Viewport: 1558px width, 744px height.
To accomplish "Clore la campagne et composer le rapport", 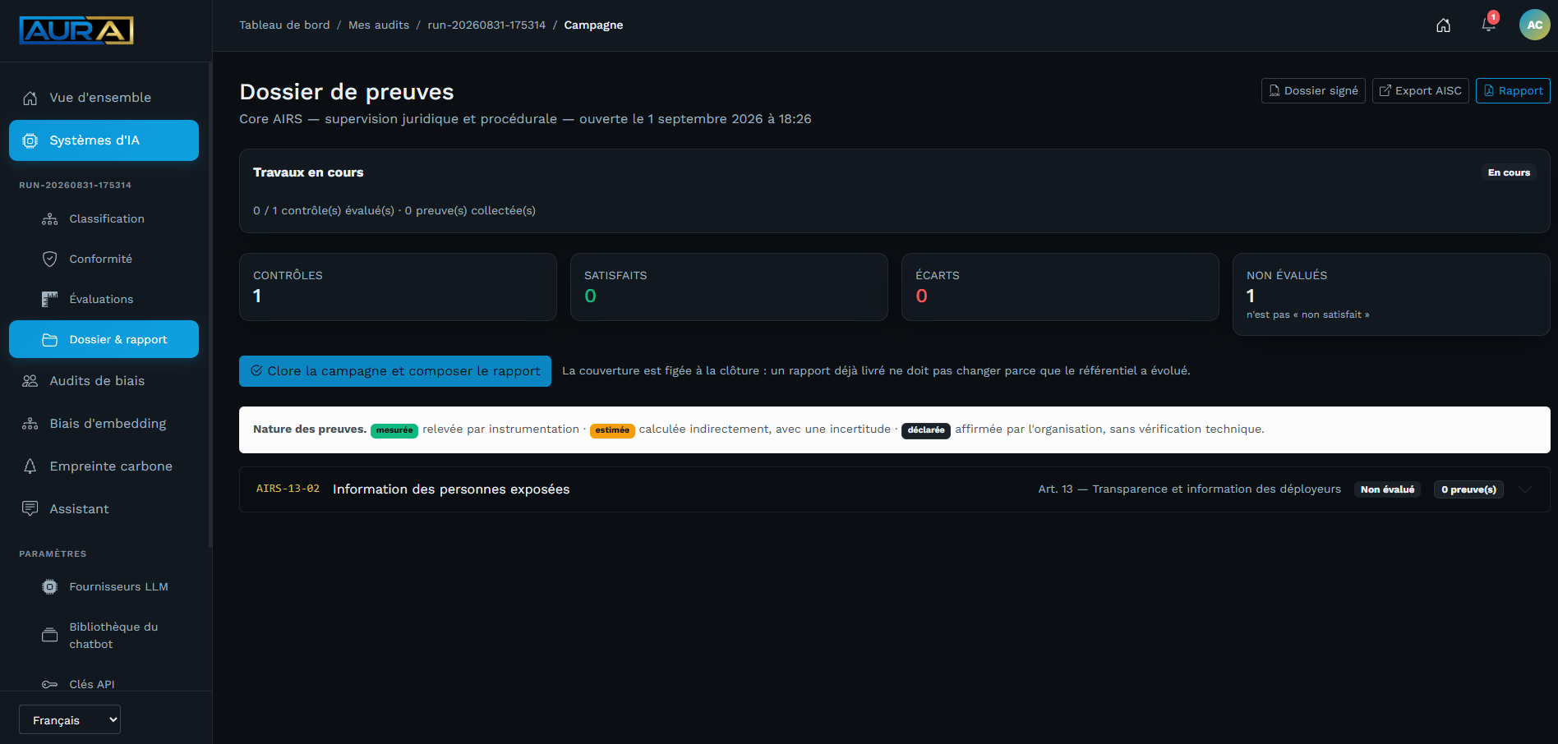I will tap(395, 371).
